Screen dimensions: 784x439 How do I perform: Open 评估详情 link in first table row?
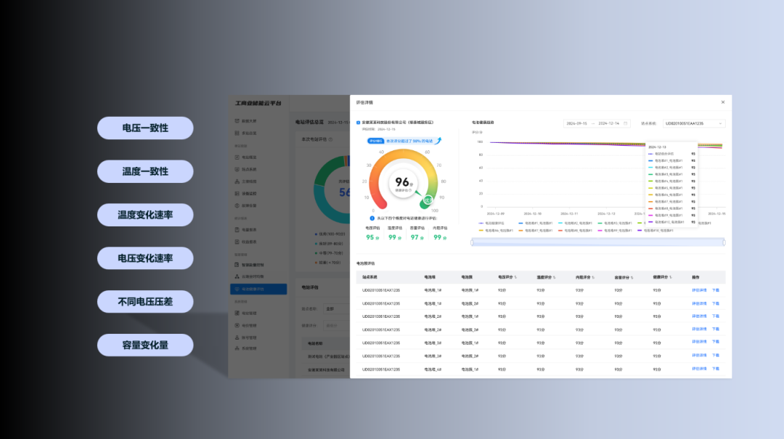[x=699, y=290]
